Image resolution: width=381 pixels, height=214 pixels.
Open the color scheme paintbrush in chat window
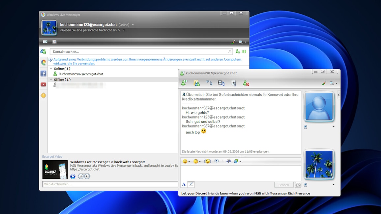[x=324, y=83]
